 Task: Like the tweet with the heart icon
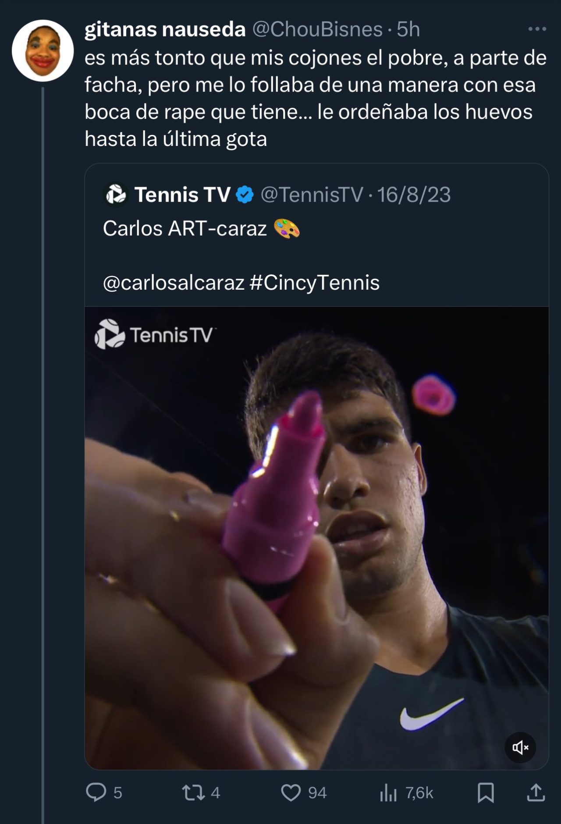click(291, 792)
